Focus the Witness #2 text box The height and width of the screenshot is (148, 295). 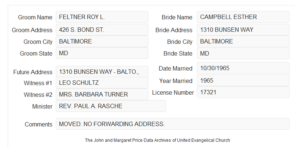102,94
